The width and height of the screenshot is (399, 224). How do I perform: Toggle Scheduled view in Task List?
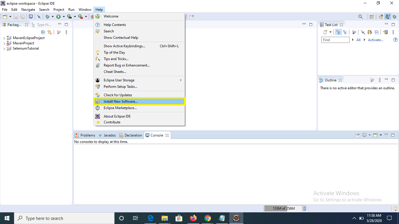(345, 32)
